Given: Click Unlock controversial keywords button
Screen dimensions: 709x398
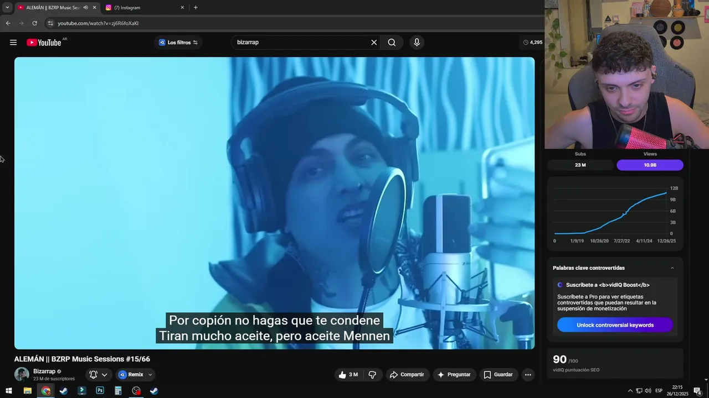Looking at the screenshot, I should pyautogui.click(x=615, y=325).
